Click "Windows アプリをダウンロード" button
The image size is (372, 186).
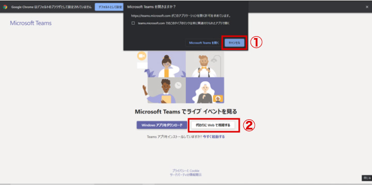tap(162, 125)
